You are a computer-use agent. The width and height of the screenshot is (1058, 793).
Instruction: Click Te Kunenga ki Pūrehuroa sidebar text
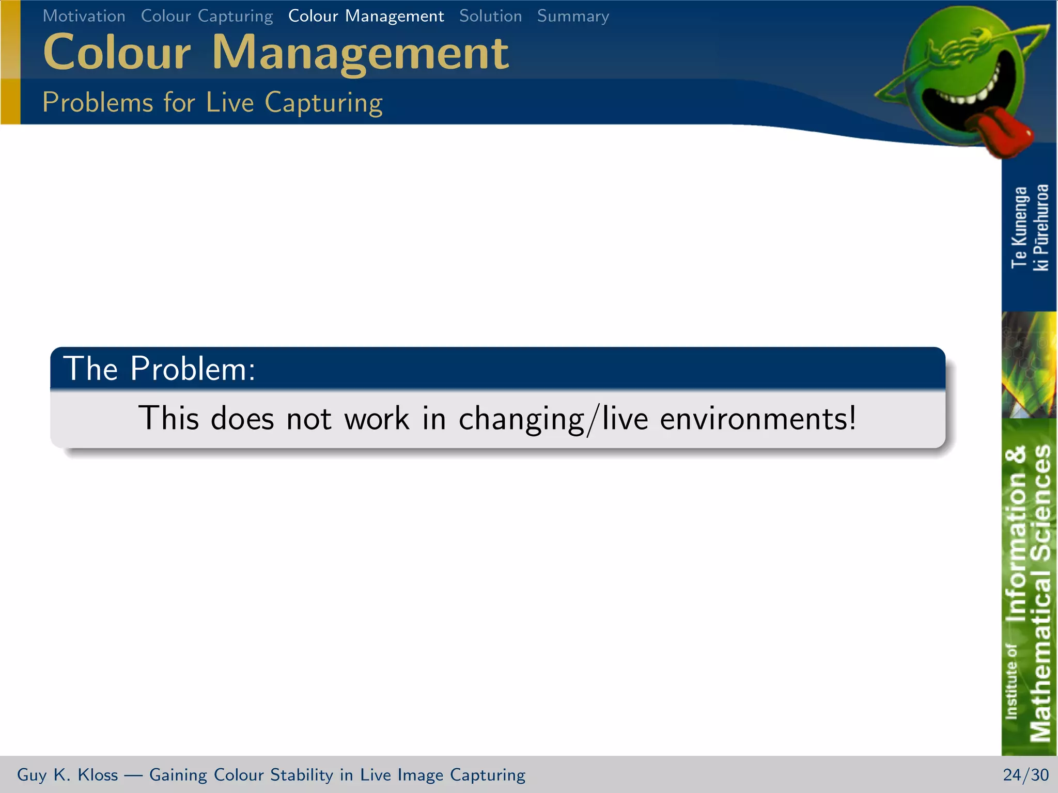(x=1029, y=227)
